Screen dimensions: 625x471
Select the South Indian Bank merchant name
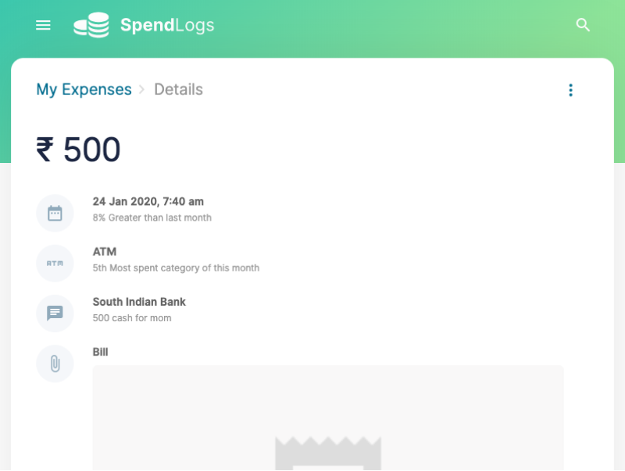139,302
